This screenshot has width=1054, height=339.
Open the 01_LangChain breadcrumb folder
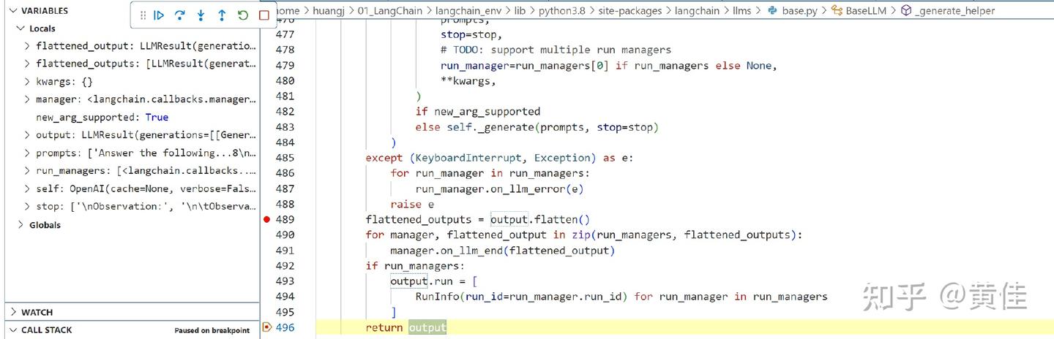click(x=389, y=11)
